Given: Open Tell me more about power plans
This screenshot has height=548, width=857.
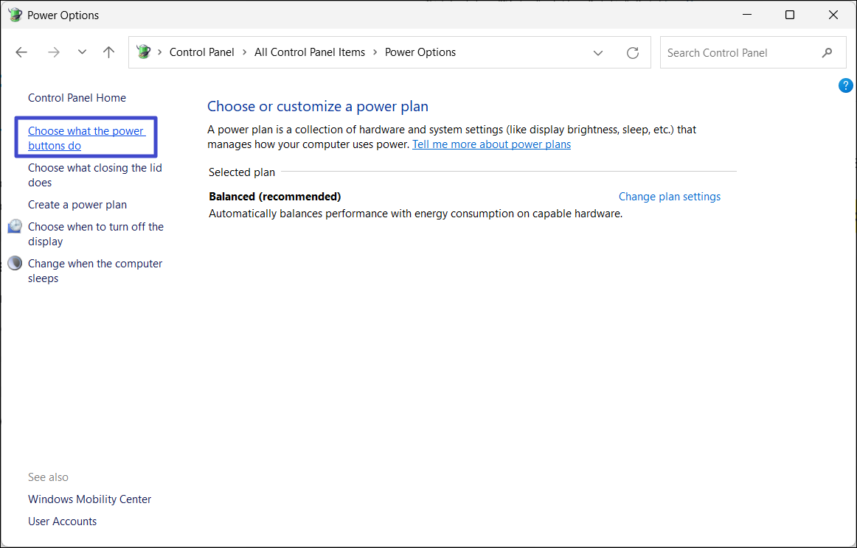Looking at the screenshot, I should 491,144.
